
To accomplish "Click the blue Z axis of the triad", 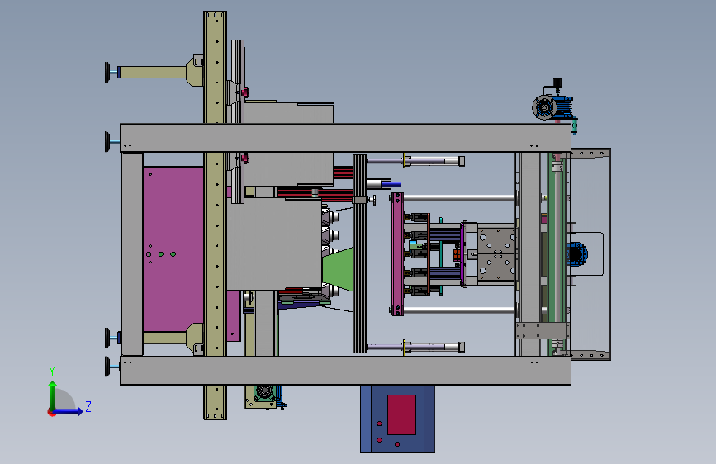I will coord(69,411).
